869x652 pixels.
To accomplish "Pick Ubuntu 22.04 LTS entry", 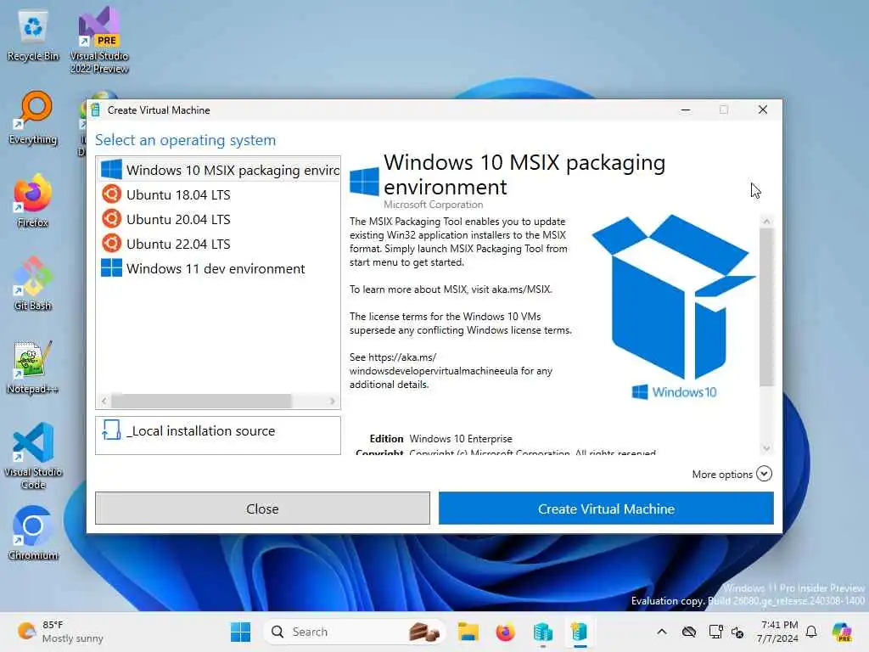I will [x=218, y=244].
